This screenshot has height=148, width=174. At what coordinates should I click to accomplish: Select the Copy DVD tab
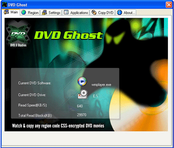(103, 12)
